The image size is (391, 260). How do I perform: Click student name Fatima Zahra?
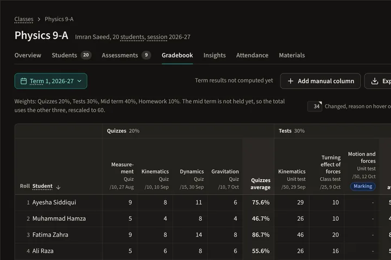(50, 235)
